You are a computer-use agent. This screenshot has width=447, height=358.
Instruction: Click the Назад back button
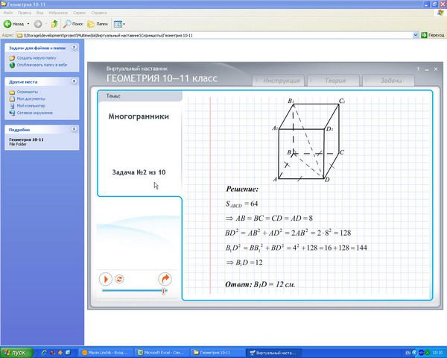click(17, 24)
